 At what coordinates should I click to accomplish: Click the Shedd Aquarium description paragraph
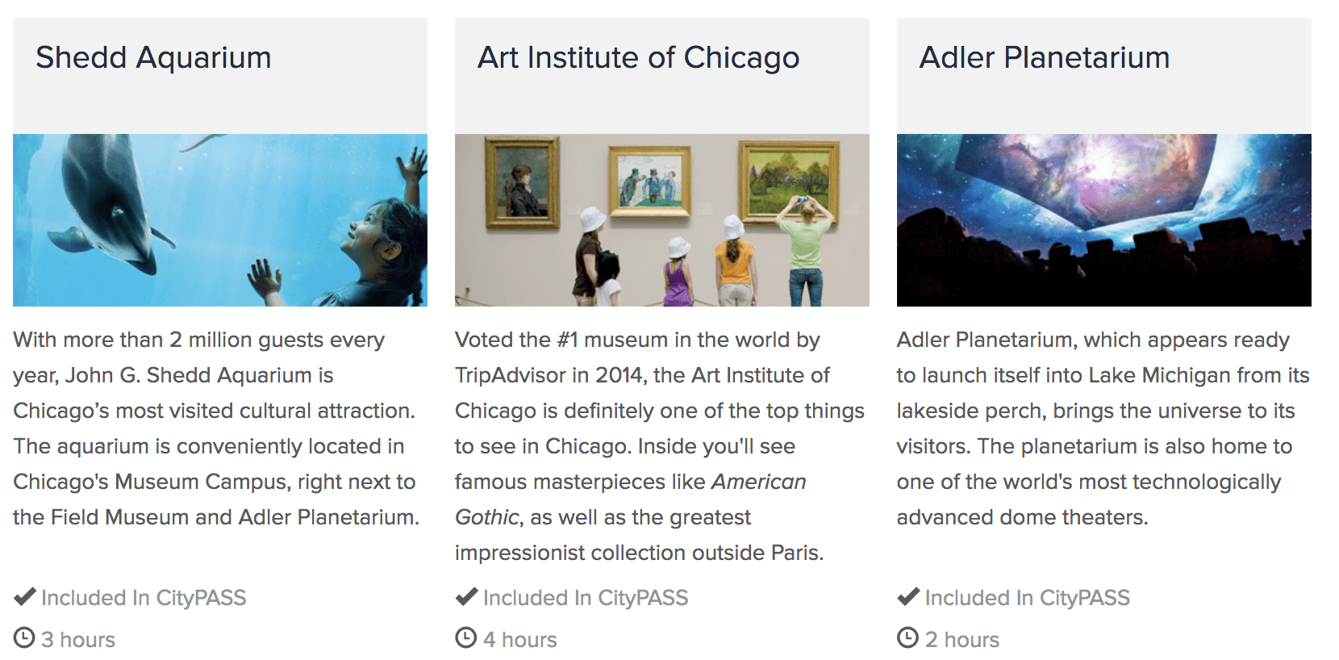tap(216, 428)
